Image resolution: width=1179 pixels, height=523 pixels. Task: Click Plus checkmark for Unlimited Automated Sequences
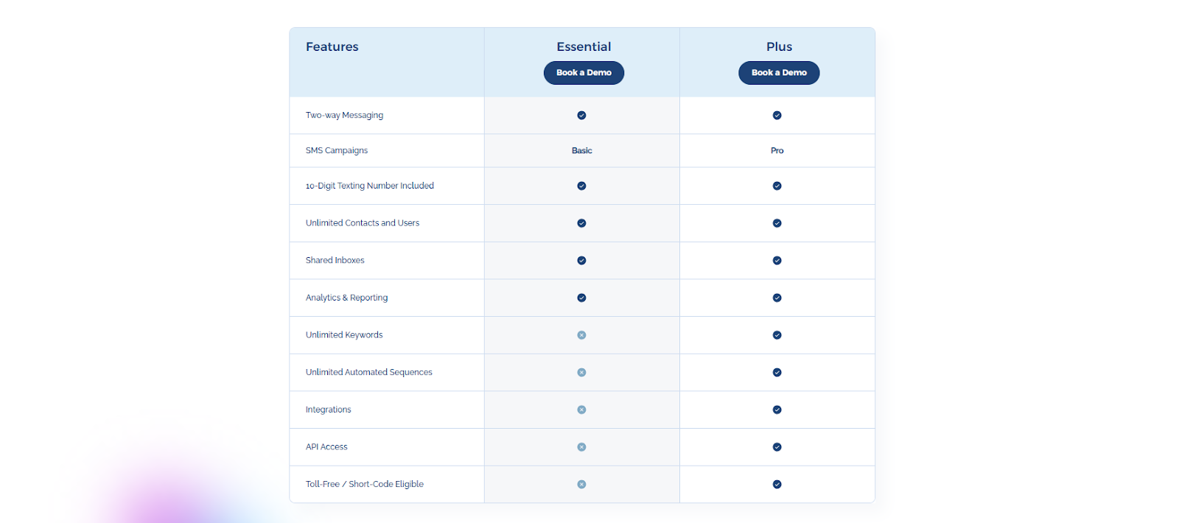777,373
